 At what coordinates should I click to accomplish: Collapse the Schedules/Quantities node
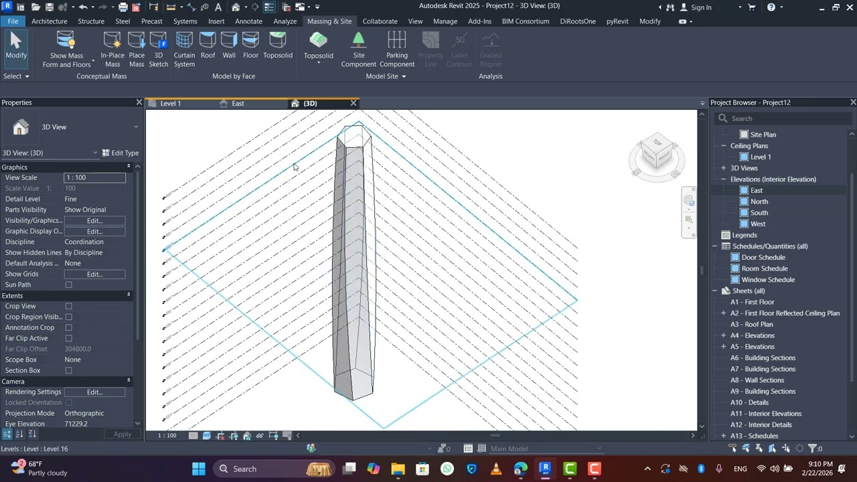pyautogui.click(x=714, y=246)
